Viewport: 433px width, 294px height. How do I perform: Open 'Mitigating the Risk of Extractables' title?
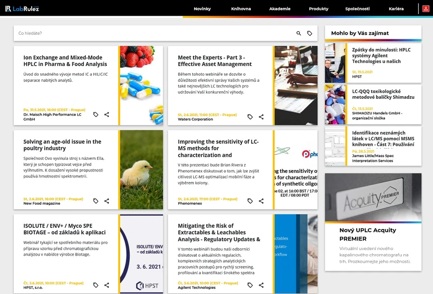[219, 232]
